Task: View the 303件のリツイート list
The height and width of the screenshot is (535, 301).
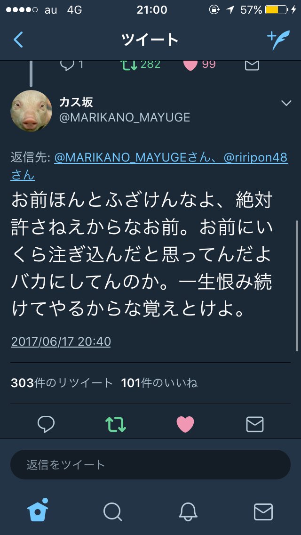Action: [62, 383]
